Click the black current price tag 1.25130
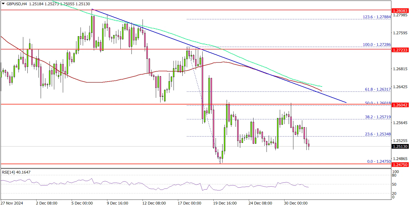Image resolution: width=411 pixels, height=207 pixels. coord(400,146)
